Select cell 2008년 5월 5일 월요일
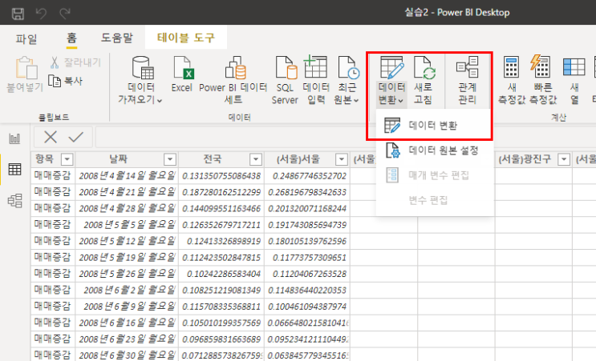The width and height of the screenshot is (596, 361). [127, 225]
